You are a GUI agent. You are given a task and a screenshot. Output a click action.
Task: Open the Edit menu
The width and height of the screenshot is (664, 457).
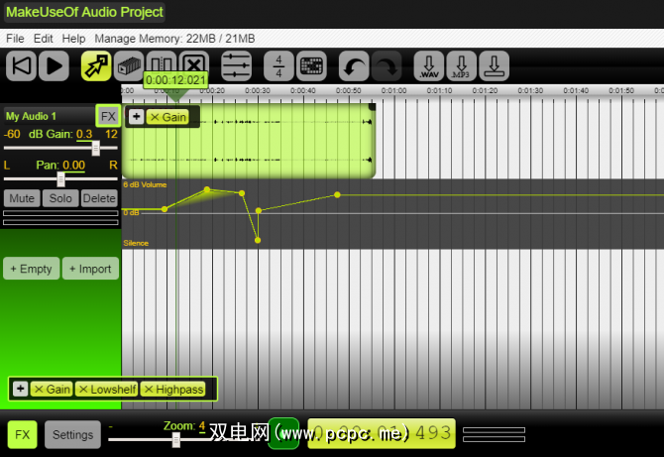[x=44, y=39]
